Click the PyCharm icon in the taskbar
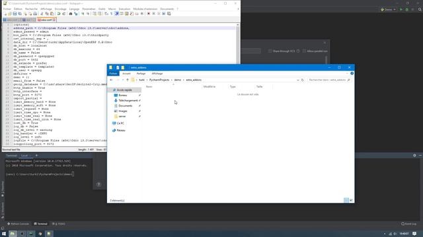 pos(31,234)
